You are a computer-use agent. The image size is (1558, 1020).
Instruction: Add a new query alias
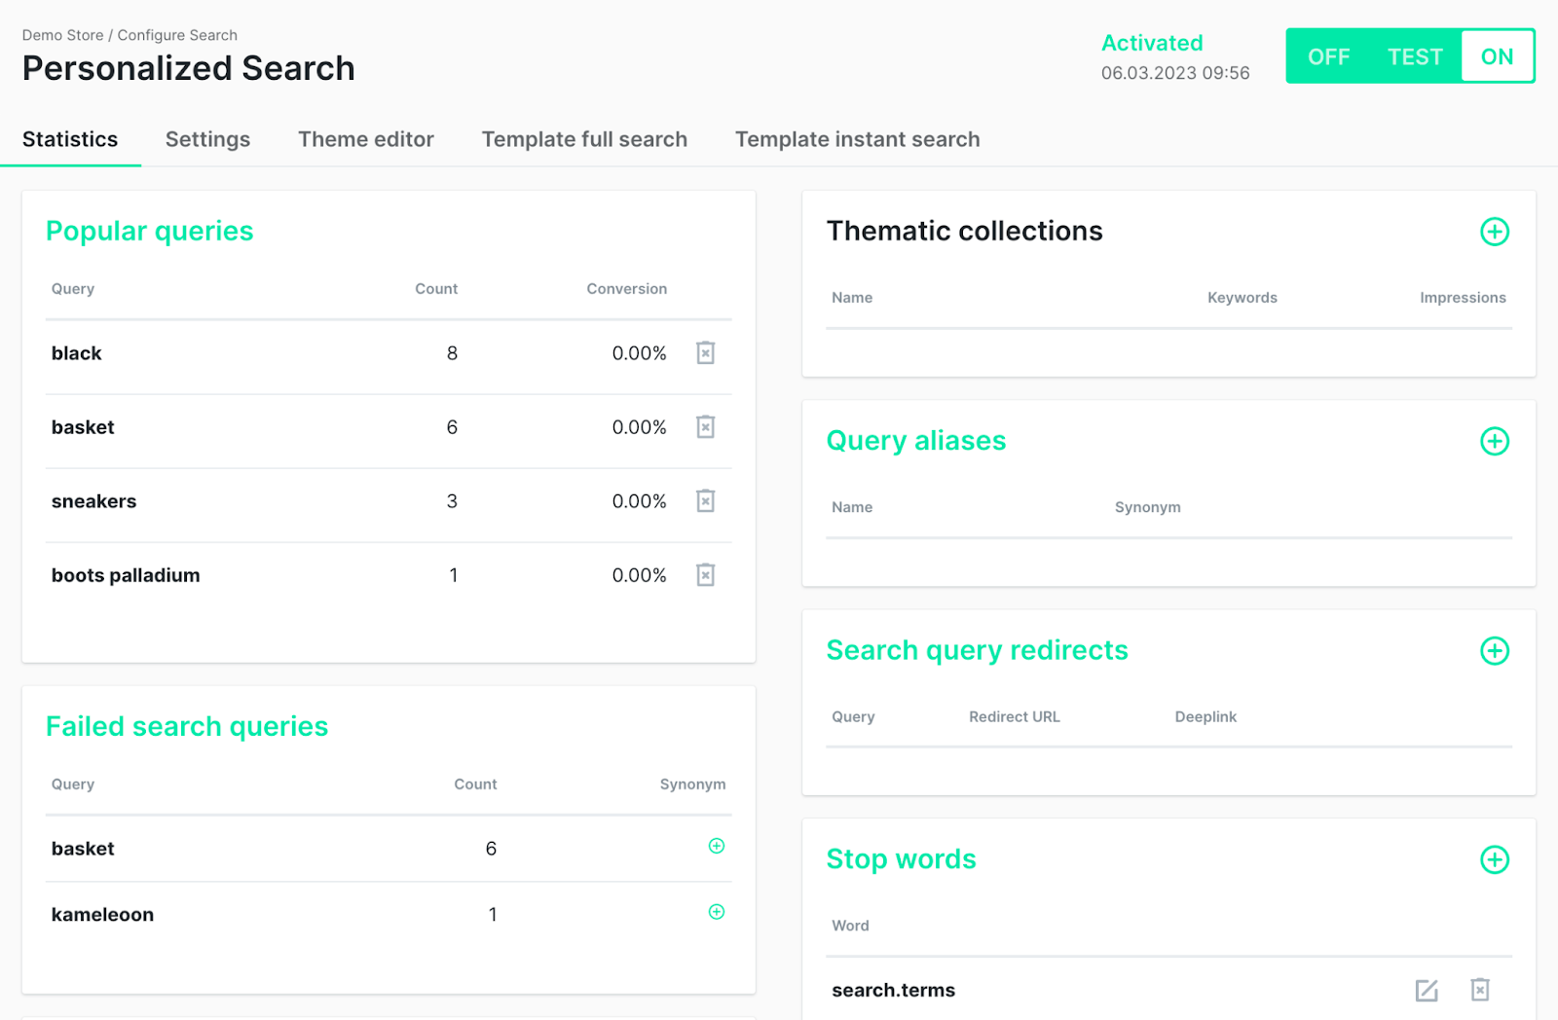click(1494, 441)
